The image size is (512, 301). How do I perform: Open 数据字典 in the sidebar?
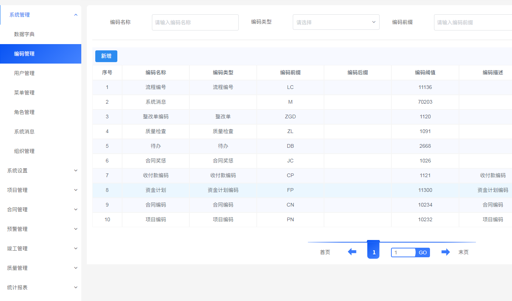(x=40, y=34)
